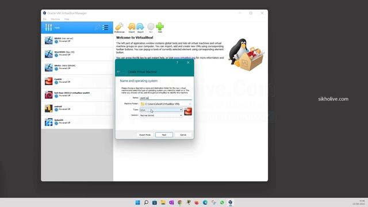Click the help question mark in dialog
368x207 pixels.
[x=177, y=63]
